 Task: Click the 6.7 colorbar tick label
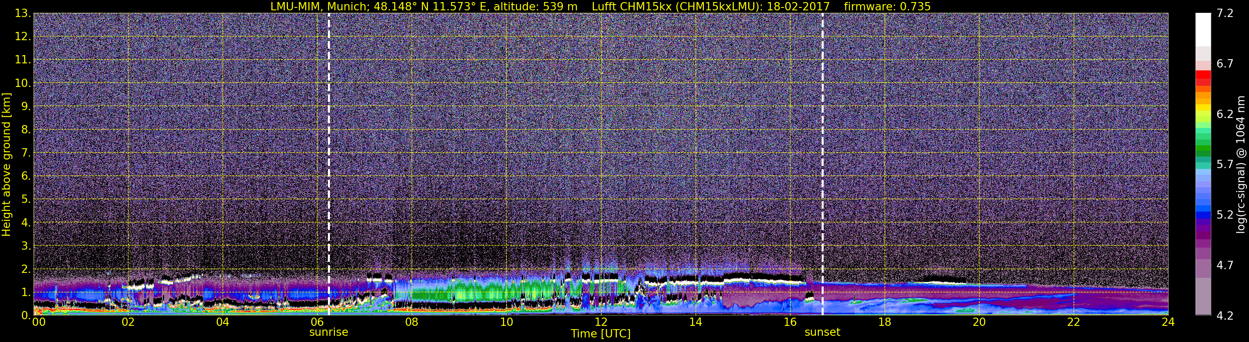(1225, 64)
